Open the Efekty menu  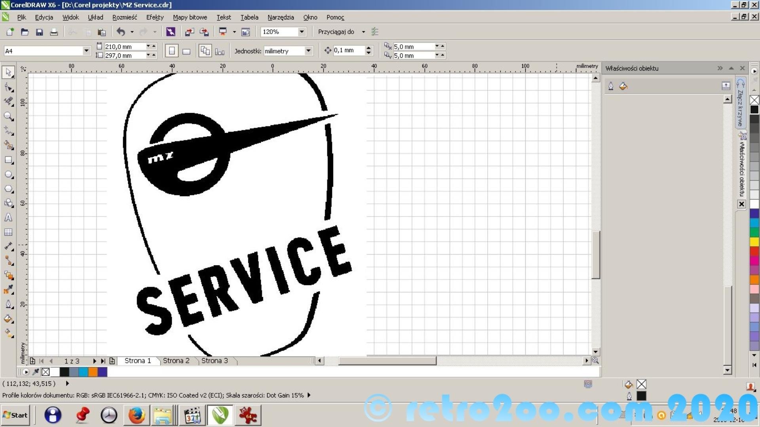154,17
